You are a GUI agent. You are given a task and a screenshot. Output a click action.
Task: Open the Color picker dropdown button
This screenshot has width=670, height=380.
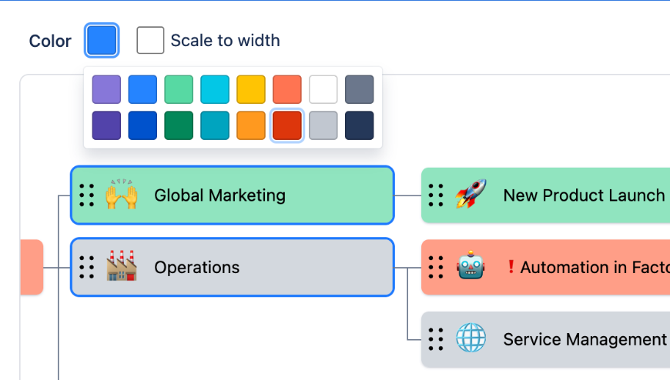coord(102,41)
